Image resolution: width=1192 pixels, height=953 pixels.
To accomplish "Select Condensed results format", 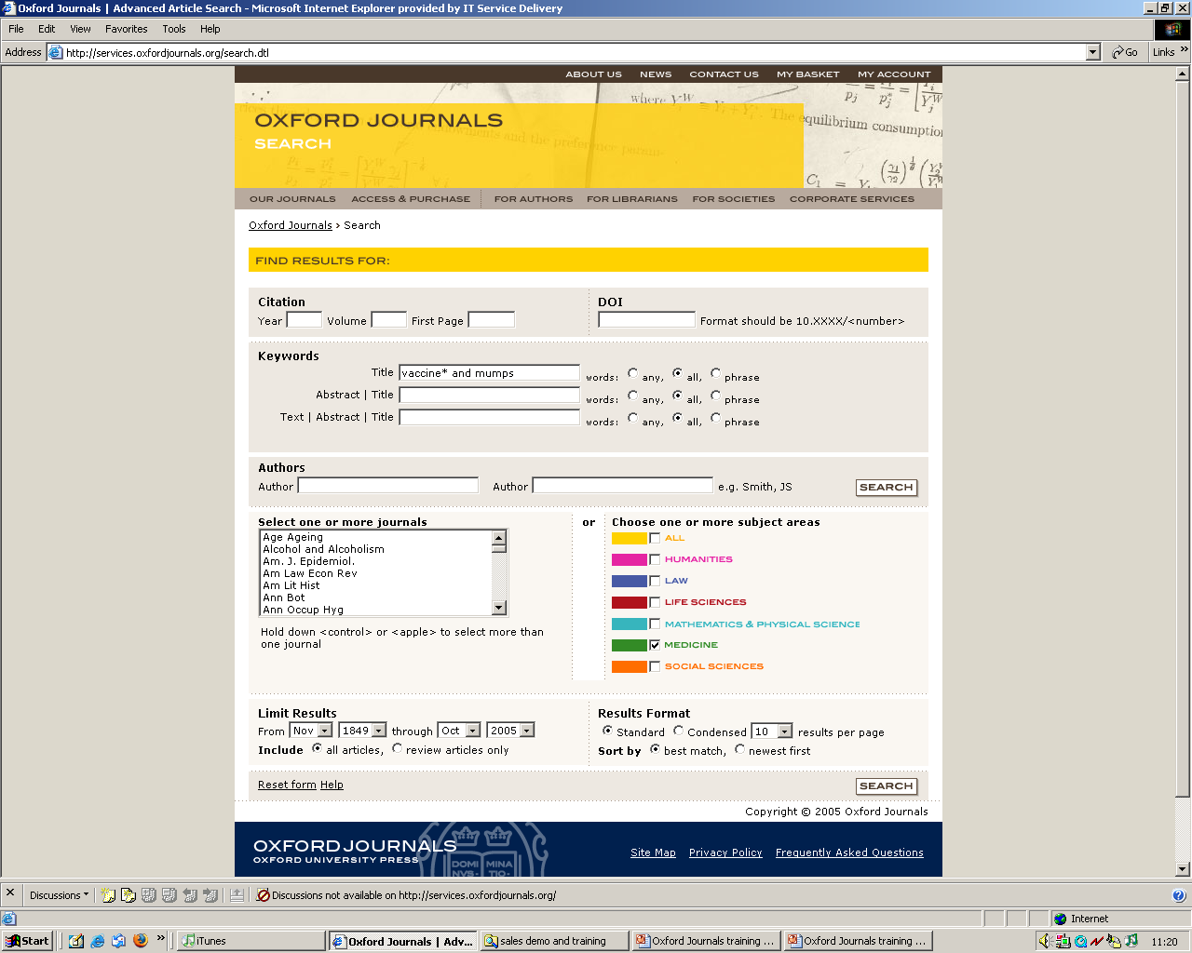I will pos(678,731).
